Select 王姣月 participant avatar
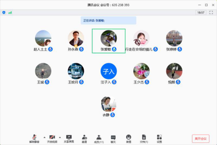Screen dimensions: 217x145 point(76,71)
